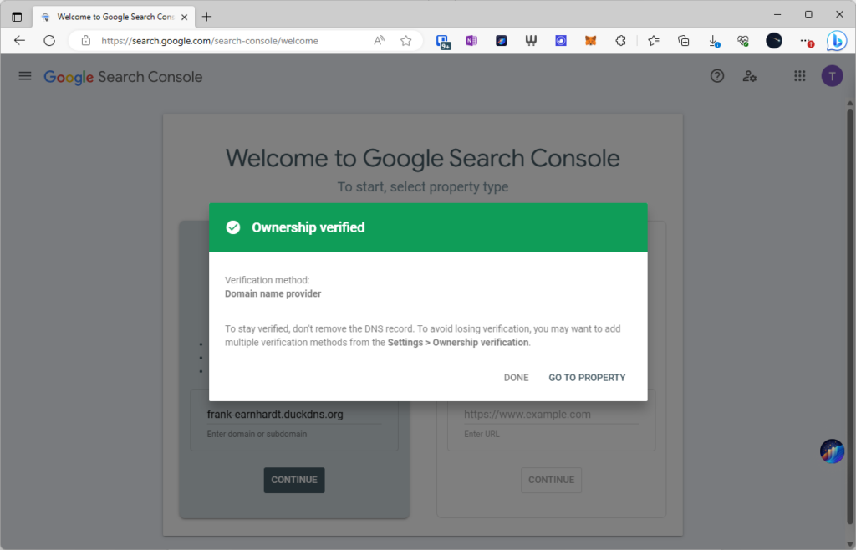Open the MetaMask fox extension icon
The width and height of the screenshot is (856, 550).
point(590,40)
